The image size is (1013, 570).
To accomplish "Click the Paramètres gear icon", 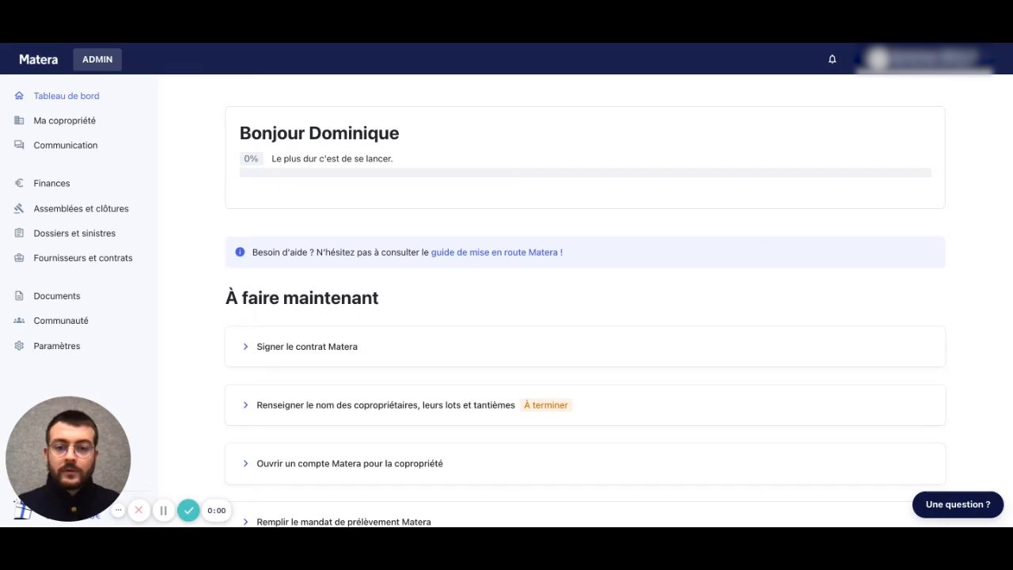I will [x=19, y=346].
